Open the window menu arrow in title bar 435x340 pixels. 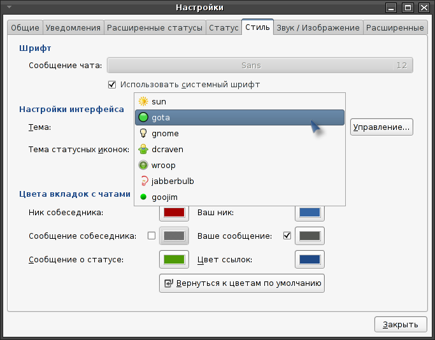pyautogui.click(x=9, y=7)
